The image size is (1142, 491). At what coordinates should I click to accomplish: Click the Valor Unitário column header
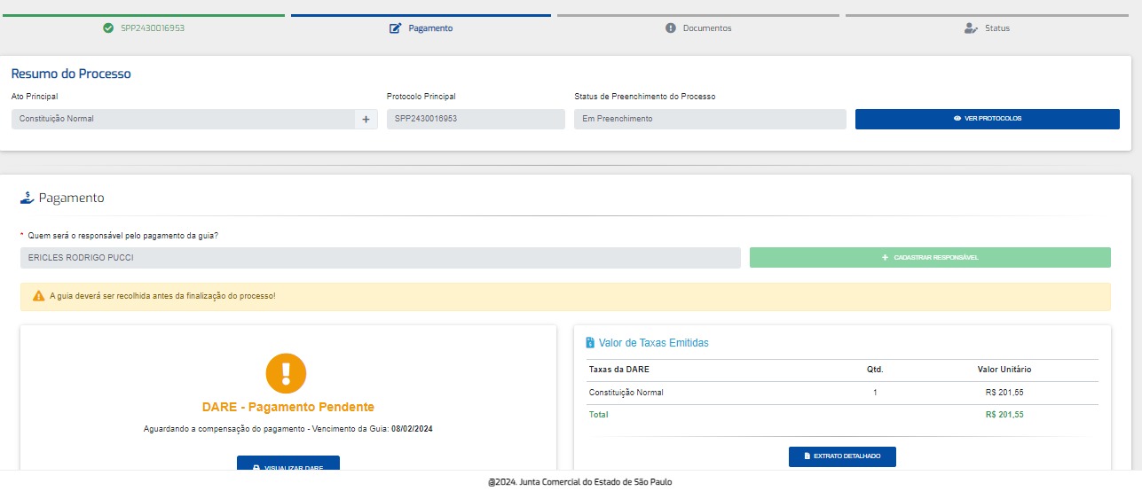coord(1004,369)
